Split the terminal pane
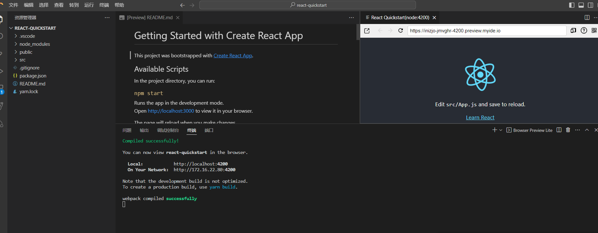Screen dimensions: 598x233 point(559,130)
